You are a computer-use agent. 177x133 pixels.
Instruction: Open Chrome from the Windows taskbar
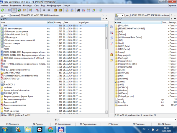tap(50, 129)
